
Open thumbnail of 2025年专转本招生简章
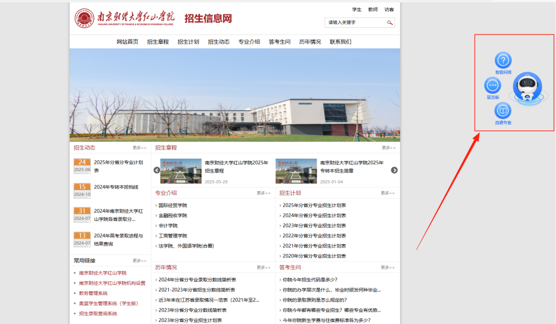click(x=296, y=171)
